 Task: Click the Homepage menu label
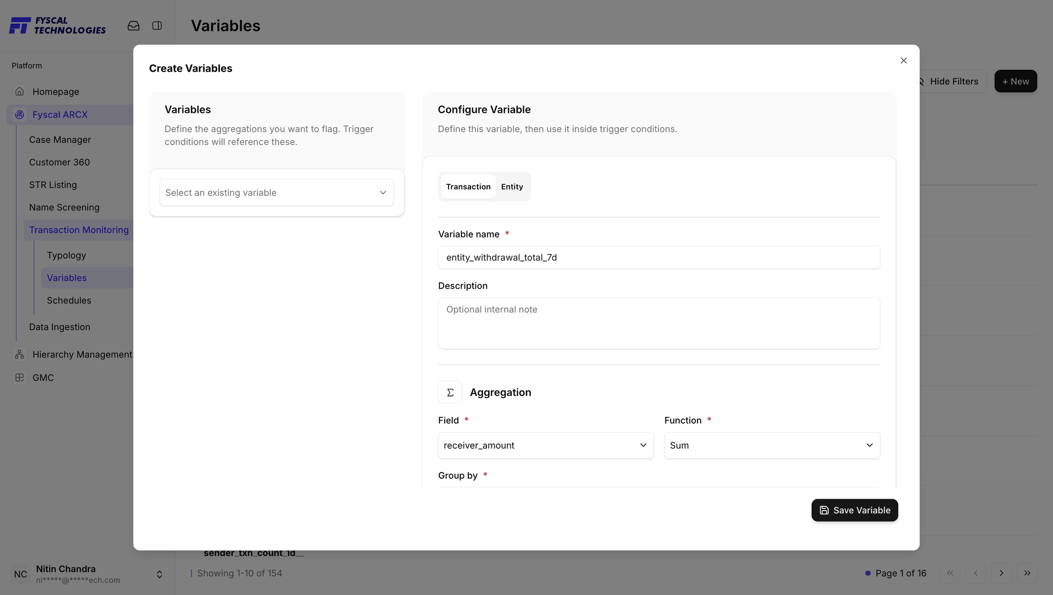(56, 92)
